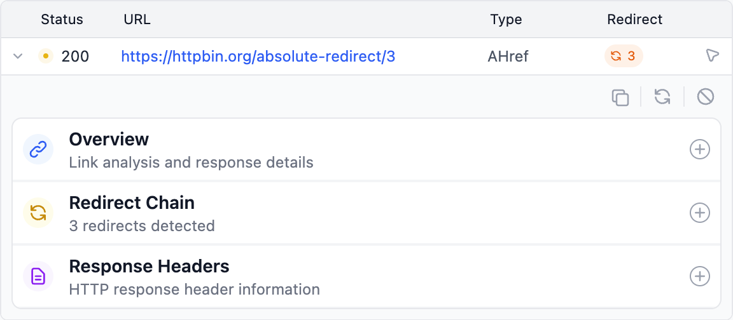Click the pointer icon on the link row

713,57
